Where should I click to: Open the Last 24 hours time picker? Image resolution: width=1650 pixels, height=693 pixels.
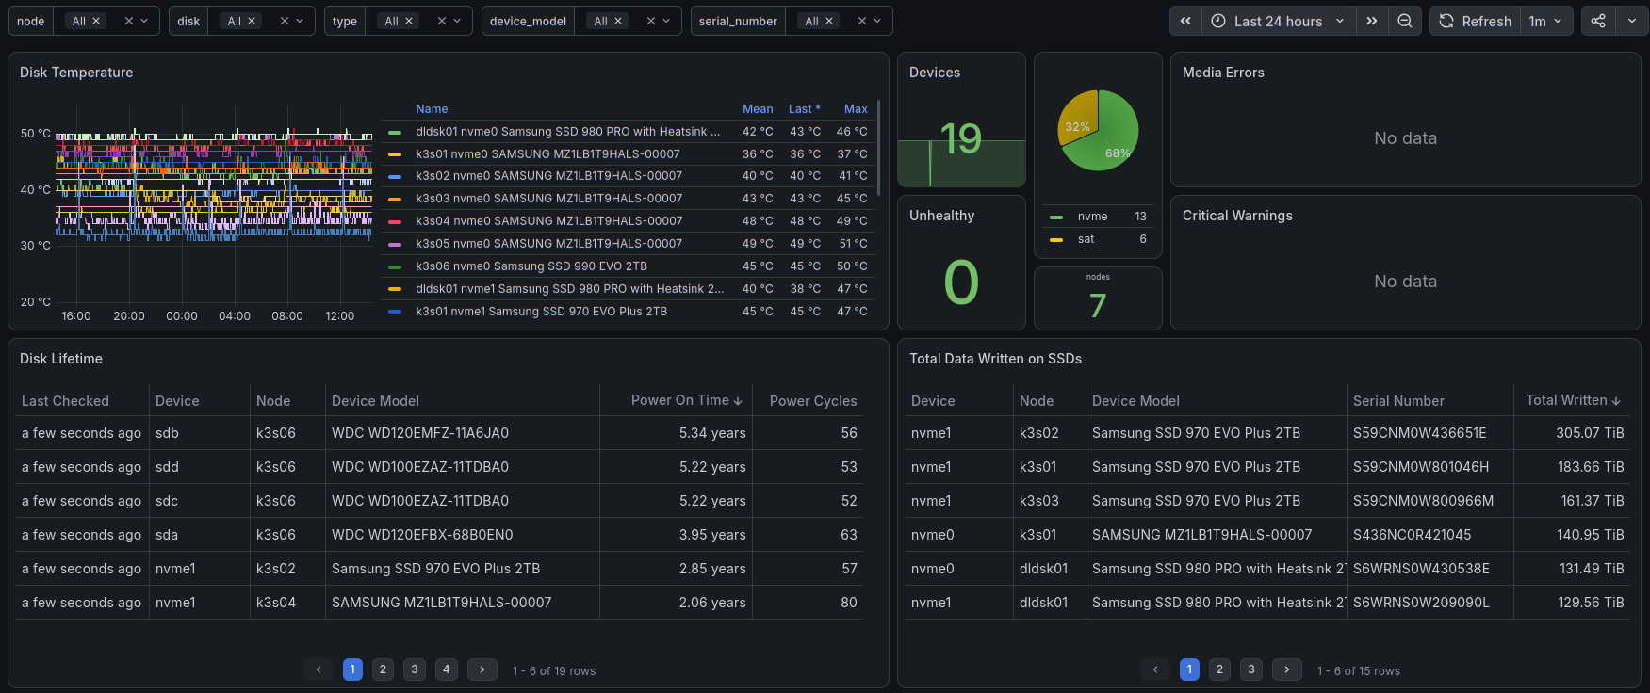click(x=1279, y=21)
